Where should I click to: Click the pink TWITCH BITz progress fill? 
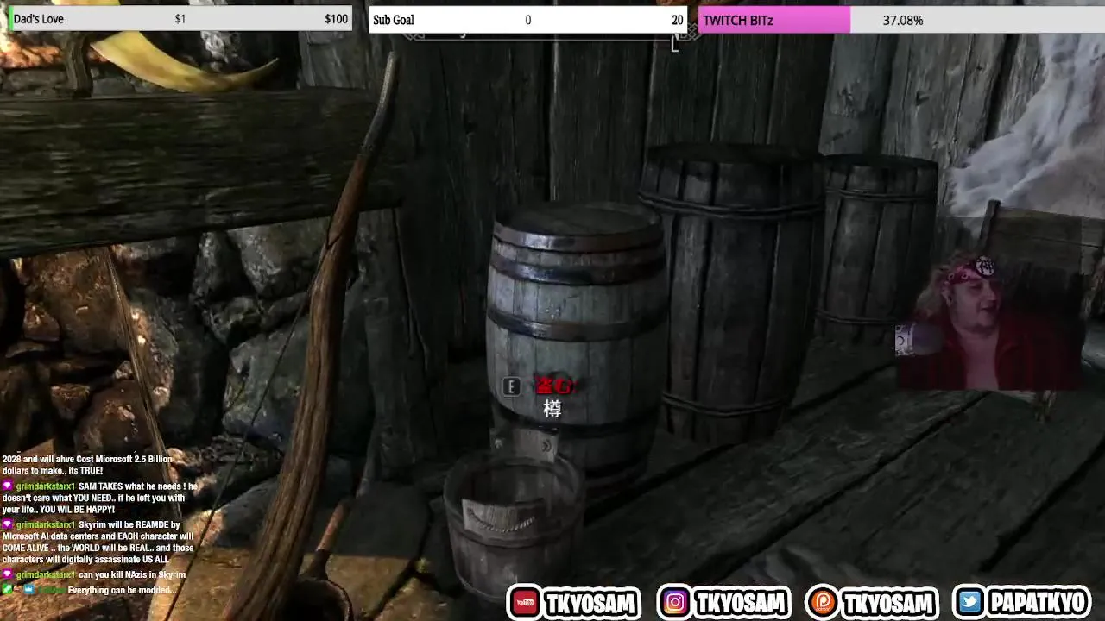(x=774, y=20)
